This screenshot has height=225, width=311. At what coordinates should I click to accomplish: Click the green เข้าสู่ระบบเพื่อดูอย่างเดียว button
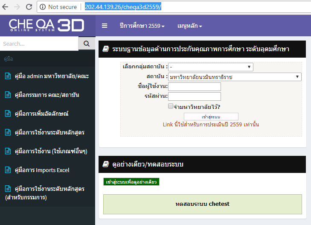131,182
